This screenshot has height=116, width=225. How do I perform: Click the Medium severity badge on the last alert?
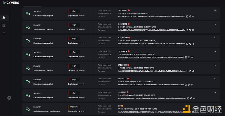pos(74,107)
